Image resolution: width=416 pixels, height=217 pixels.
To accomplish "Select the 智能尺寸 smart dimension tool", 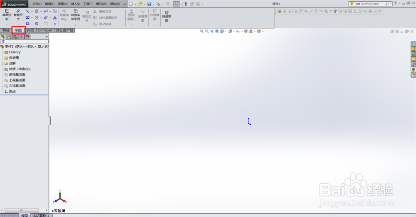I will (x=18, y=15).
